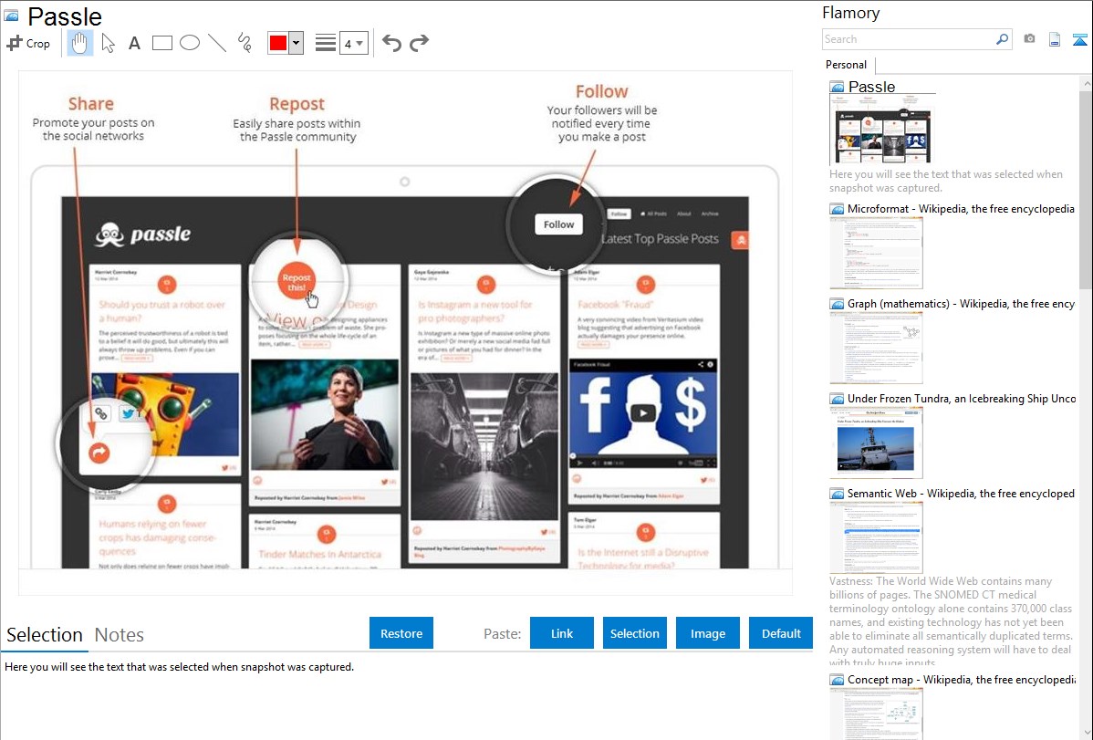Click the large Passle page title heading
The height and width of the screenshot is (740, 1093).
coord(65,16)
